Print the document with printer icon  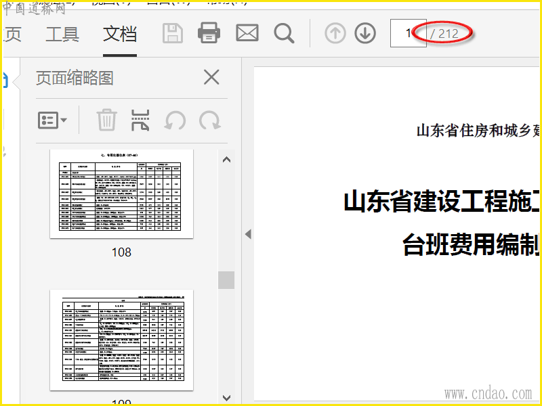(209, 32)
